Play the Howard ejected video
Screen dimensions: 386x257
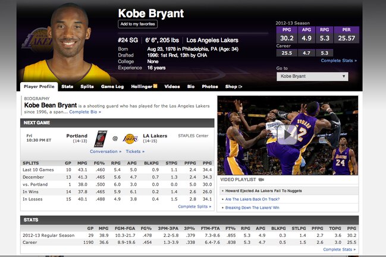point(287,134)
